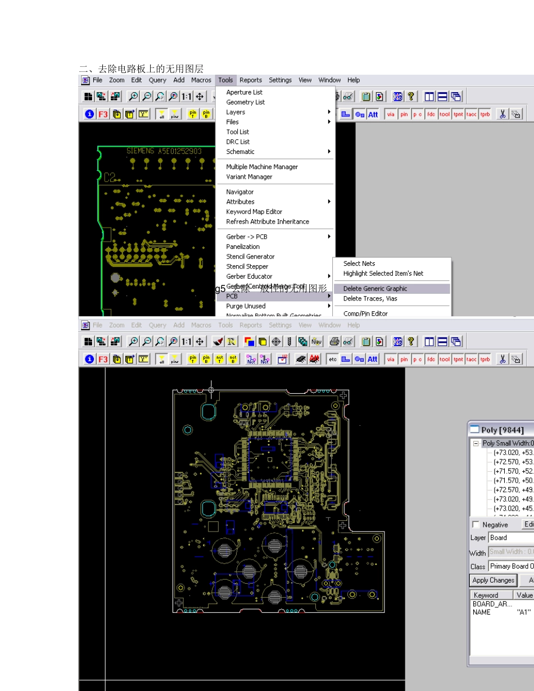
Task: Open the Macros menu in lower window
Action: pos(201,325)
